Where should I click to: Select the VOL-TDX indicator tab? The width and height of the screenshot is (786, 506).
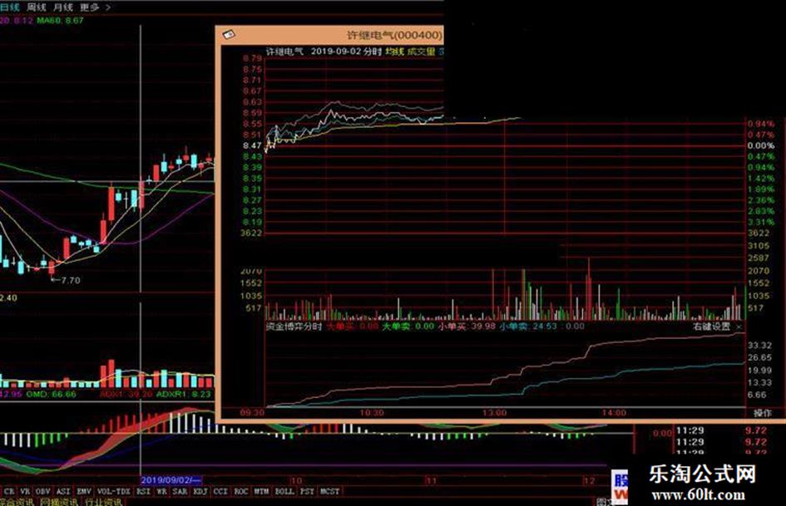(114, 492)
